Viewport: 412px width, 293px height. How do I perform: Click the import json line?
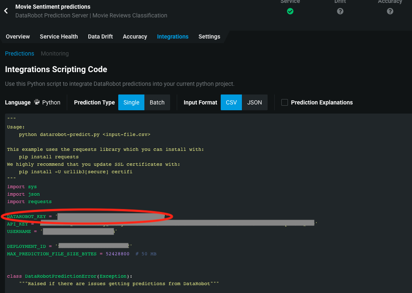tap(23, 194)
